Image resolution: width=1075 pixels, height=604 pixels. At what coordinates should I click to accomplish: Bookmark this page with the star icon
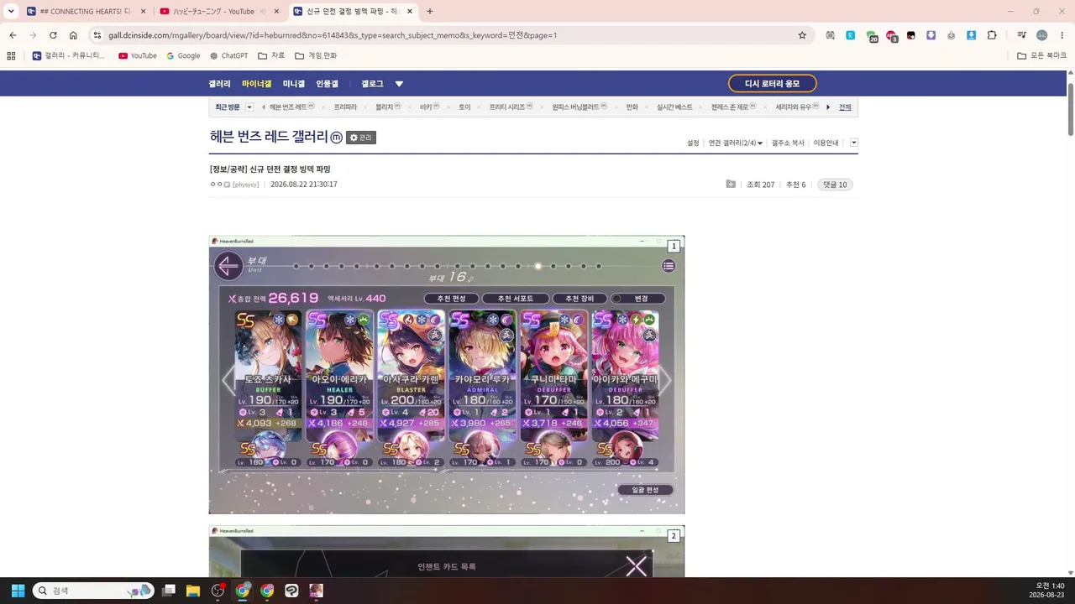802,35
